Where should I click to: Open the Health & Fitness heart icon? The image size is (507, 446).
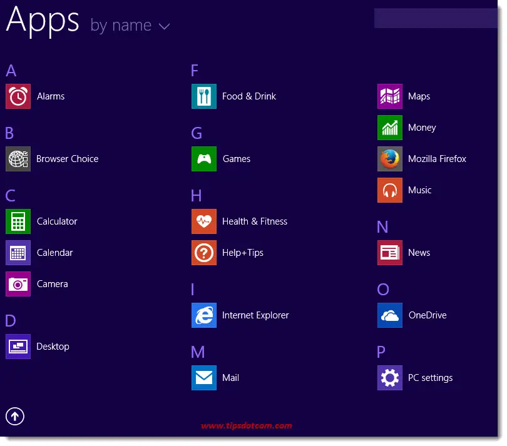[204, 221]
